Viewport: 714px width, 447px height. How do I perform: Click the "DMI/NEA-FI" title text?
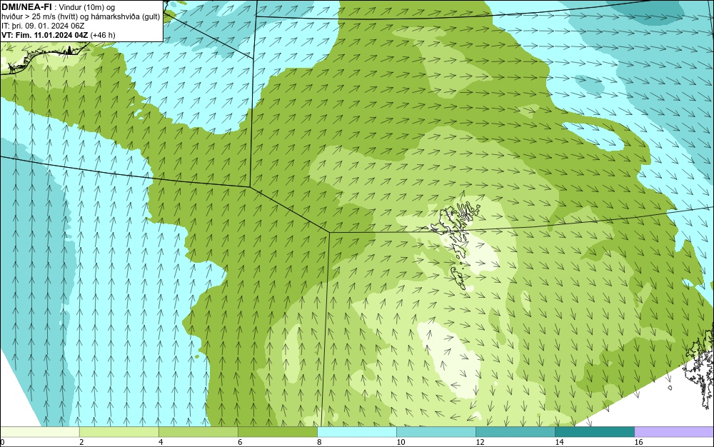tap(26, 7)
